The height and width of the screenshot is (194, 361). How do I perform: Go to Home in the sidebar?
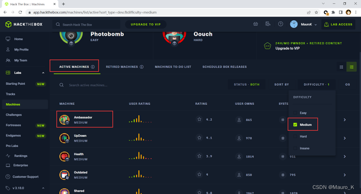tap(18, 39)
